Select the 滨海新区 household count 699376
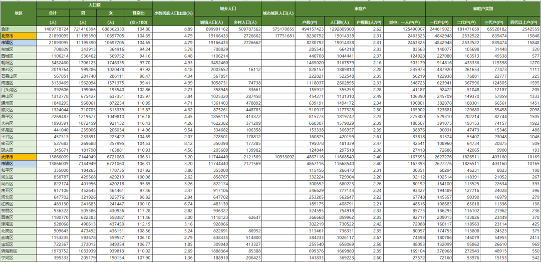The width and height of the screenshot is (541, 262). coord(310,251)
